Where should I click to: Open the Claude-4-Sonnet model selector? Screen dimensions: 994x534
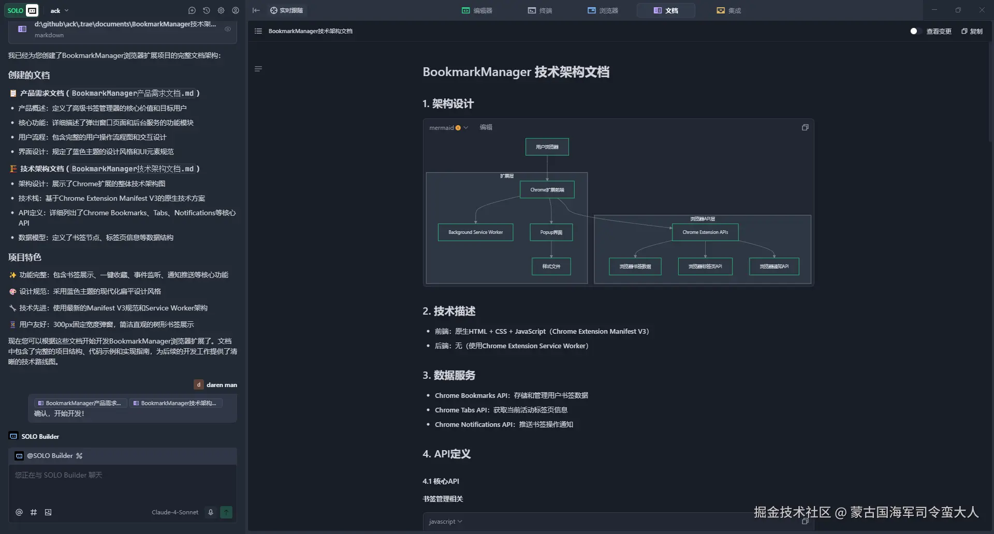(175, 512)
